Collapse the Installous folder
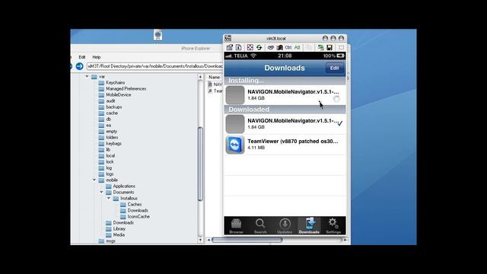Viewport: 487px width, 274px height. (109, 198)
